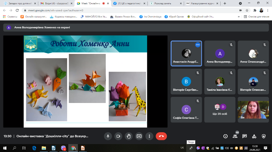Expand the 'Ще 39 осіб' participants tile
Image resolution: width=272 pixels, height=152 pixels.
[220, 109]
